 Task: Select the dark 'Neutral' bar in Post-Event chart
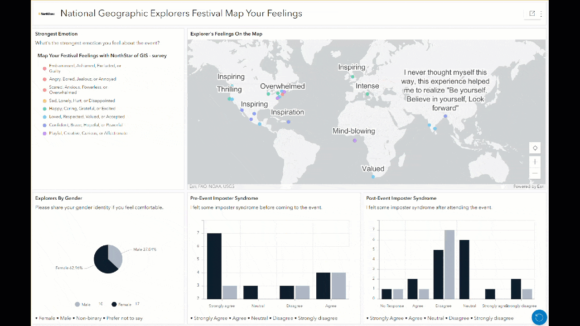click(x=464, y=269)
